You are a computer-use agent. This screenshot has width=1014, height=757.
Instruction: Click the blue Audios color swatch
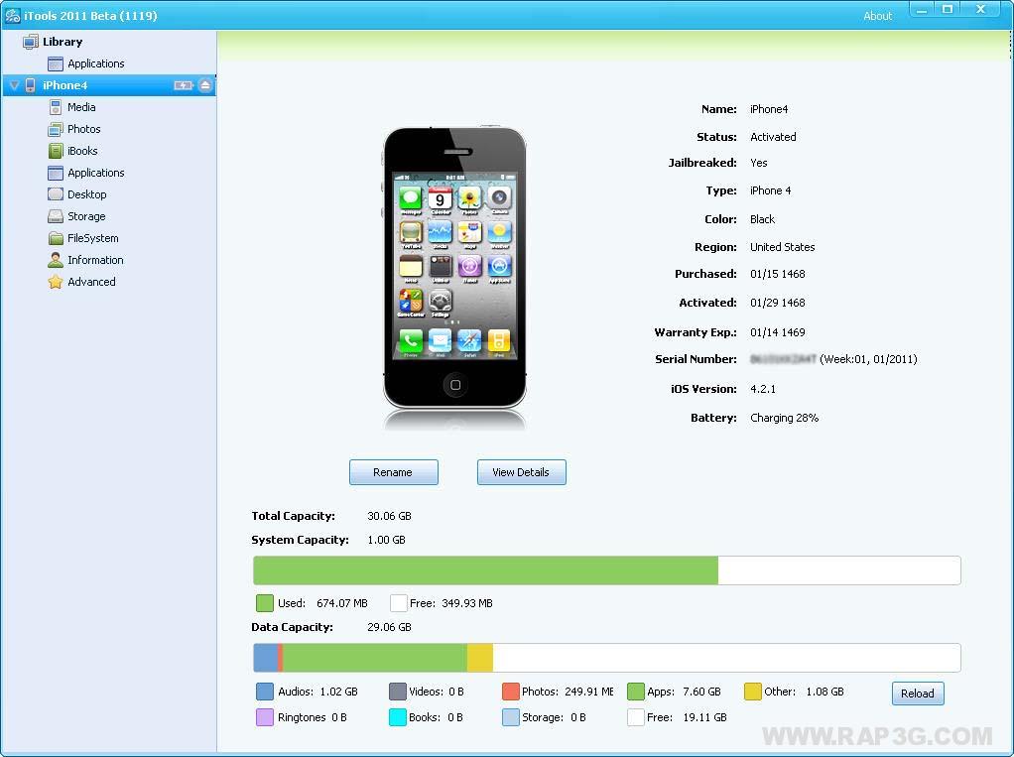point(265,692)
